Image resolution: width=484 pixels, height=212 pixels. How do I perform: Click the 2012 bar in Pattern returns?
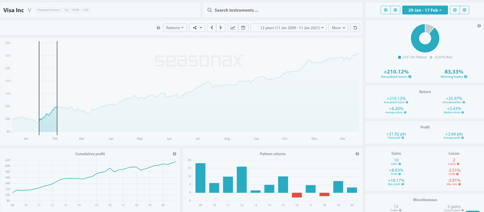242,180
